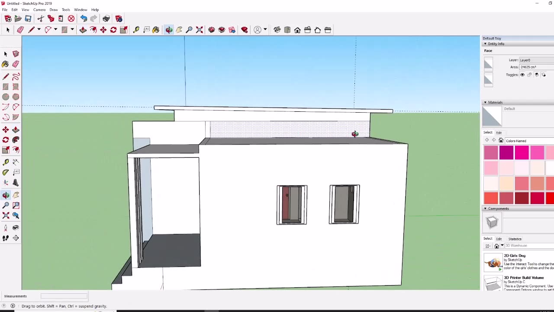Toggle the Hidden eye icon in Entity Info
The image size is (554, 312).
[x=522, y=75]
